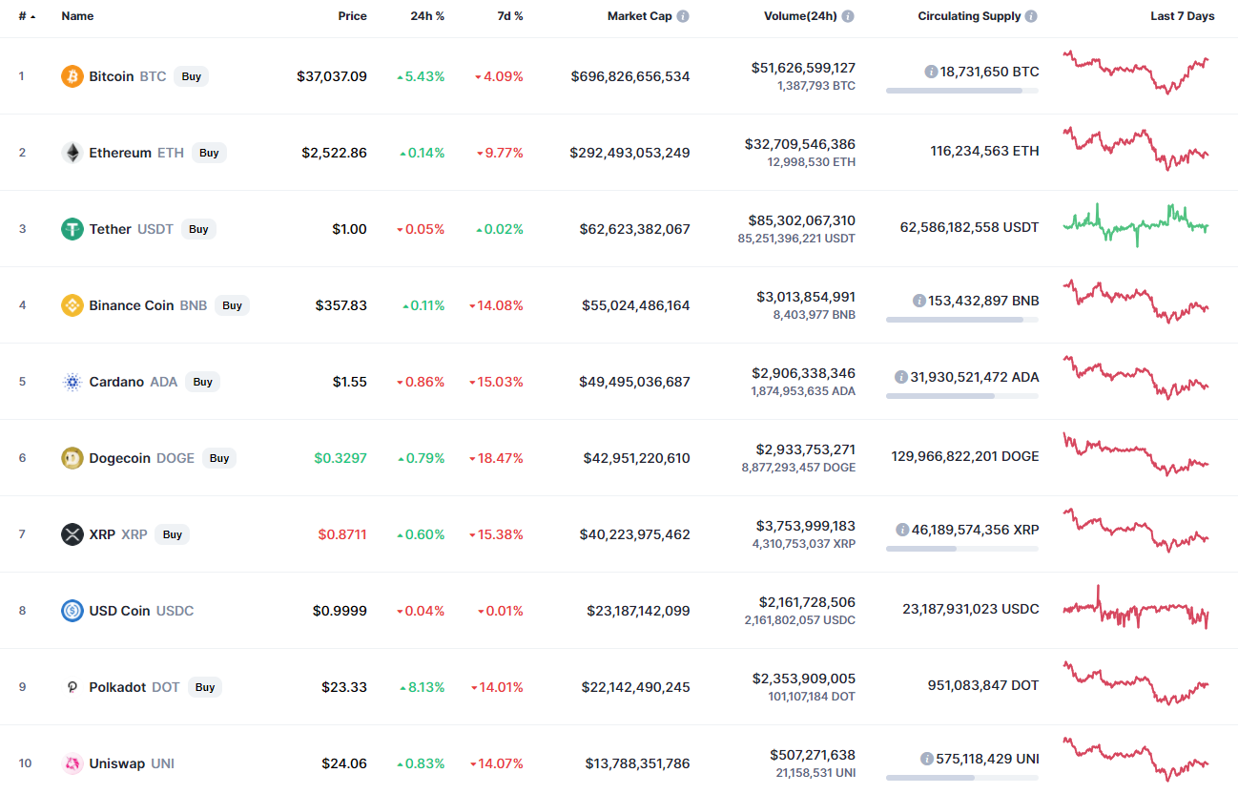Open the Bitcoin coin page link

pos(112,76)
